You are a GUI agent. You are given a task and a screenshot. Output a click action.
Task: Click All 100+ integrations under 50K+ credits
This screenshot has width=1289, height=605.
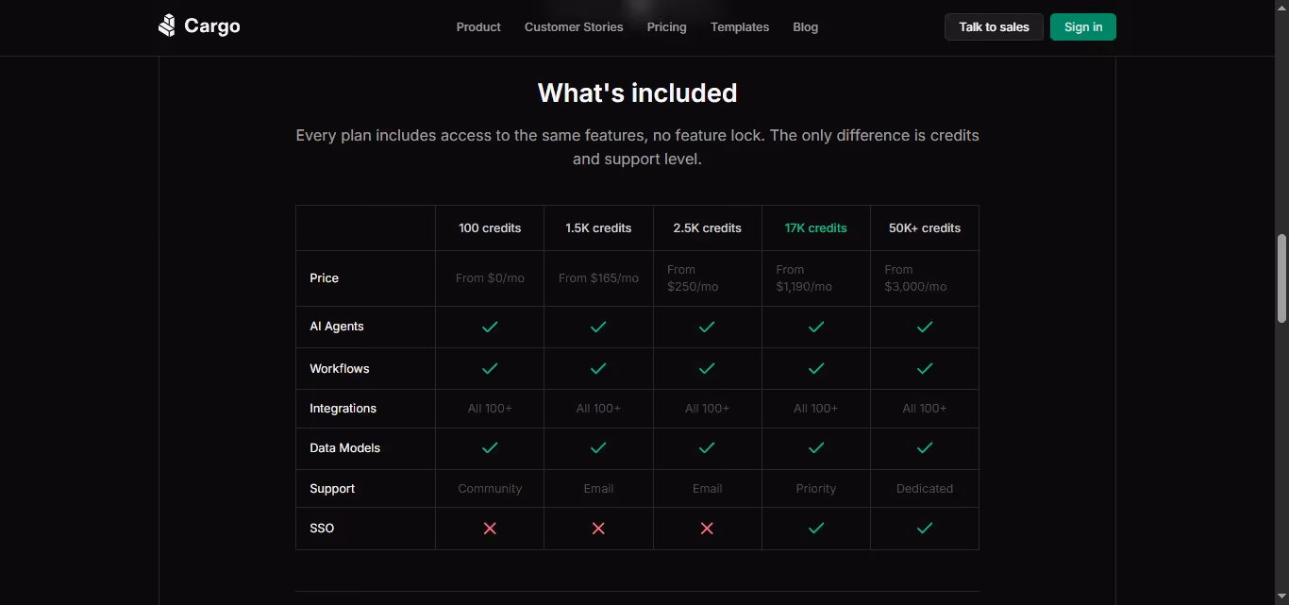(x=925, y=409)
